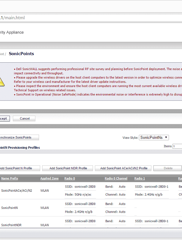Click 'Mode: 5GHz n/a/ac' cell
Screen dimensions: 182x240
pyautogui.click(x=78, y=194)
